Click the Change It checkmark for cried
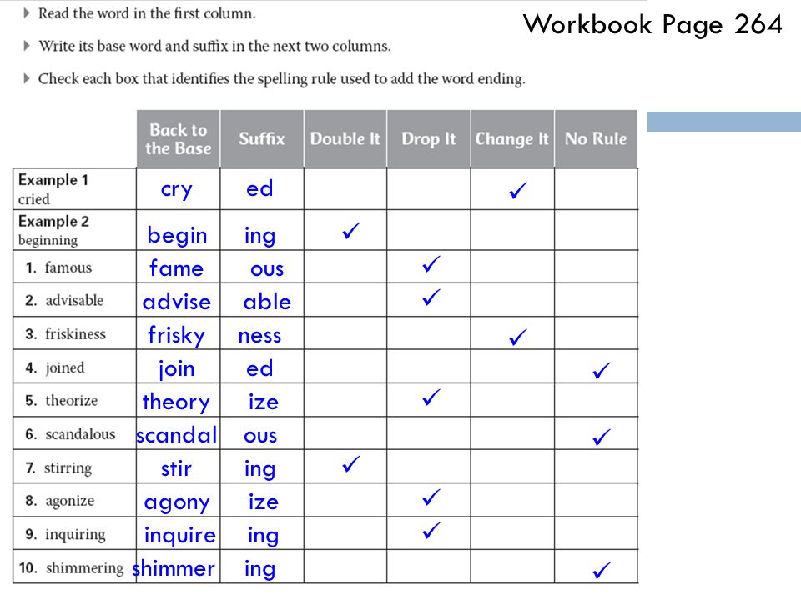 (x=518, y=190)
